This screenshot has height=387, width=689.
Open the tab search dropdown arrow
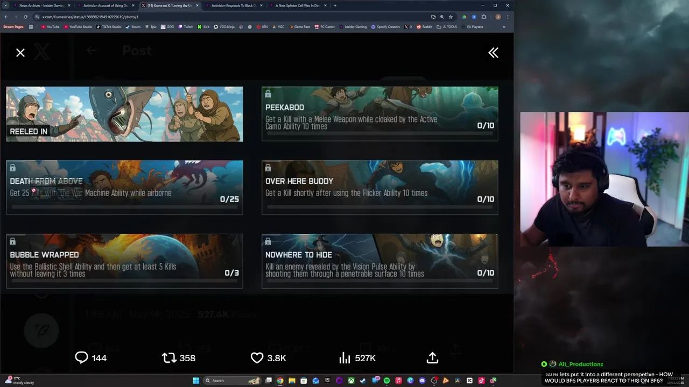5,5
